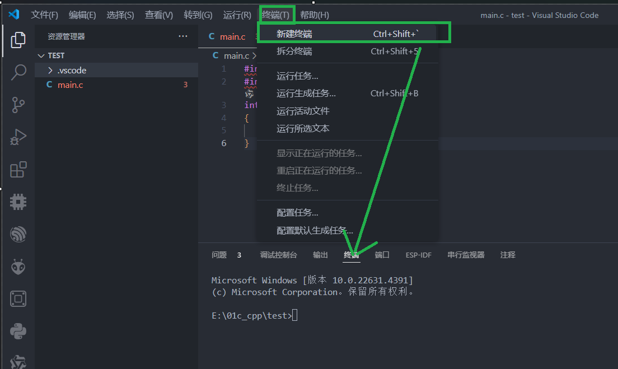
Task: Click 运行生成任务... menu item
Action: 306,94
